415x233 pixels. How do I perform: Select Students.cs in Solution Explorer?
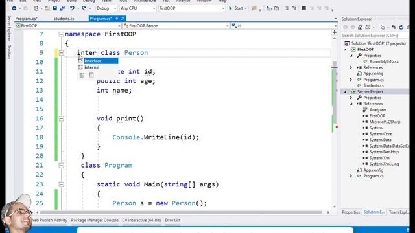point(373,85)
